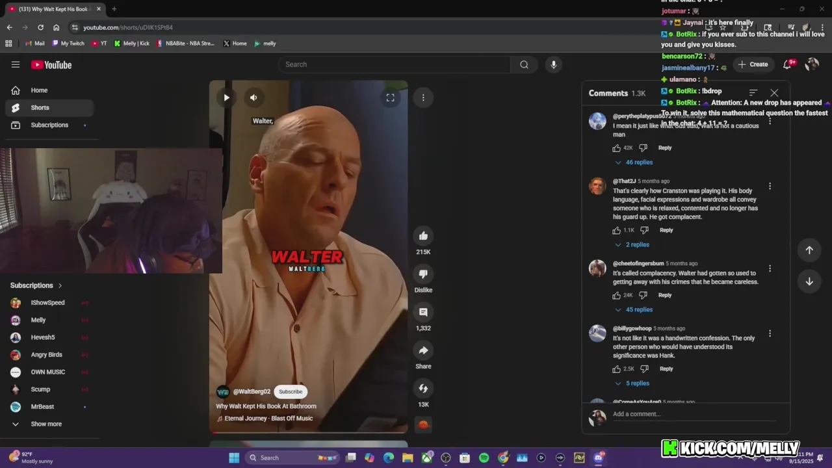Open the Melly | Kick bookmark
The image size is (832, 468).
click(x=132, y=44)
